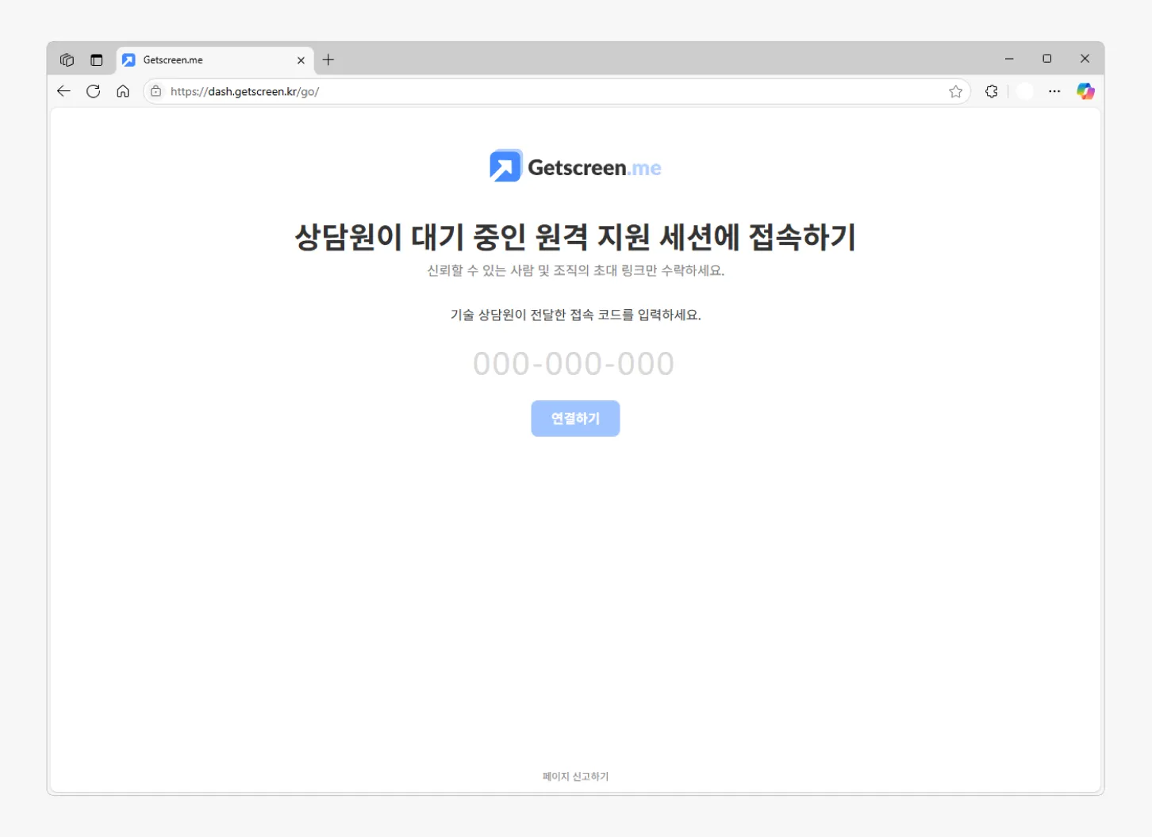Screen dimensions: 1152x837
Task: Click the Copilot icon in the toolbar
Action: [1085, 91]
